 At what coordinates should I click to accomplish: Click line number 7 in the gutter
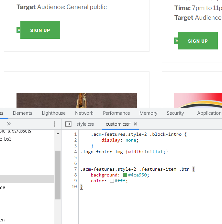75,169
